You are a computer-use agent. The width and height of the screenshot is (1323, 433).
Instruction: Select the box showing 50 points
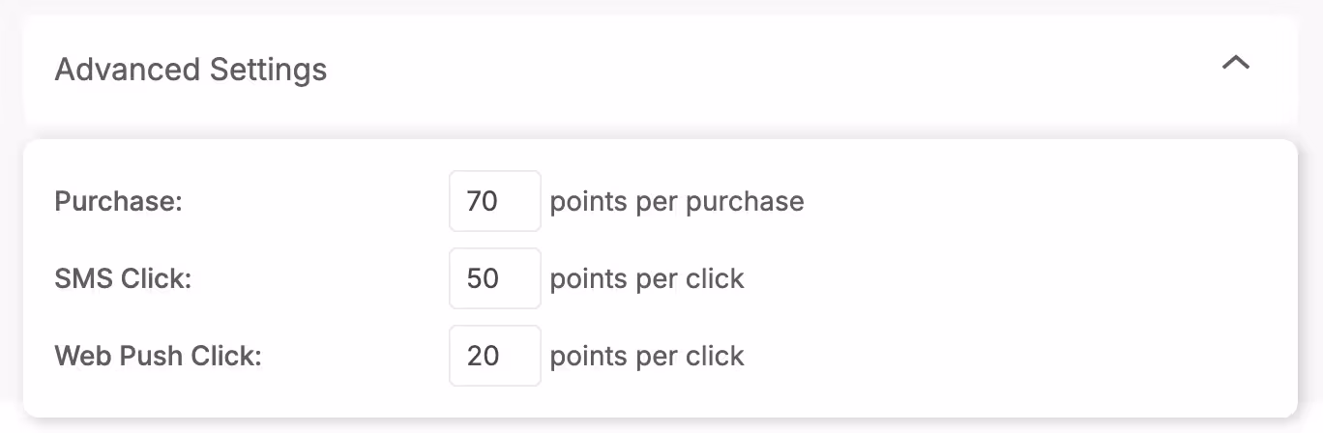pyautogui.click(x=494, y=278)
